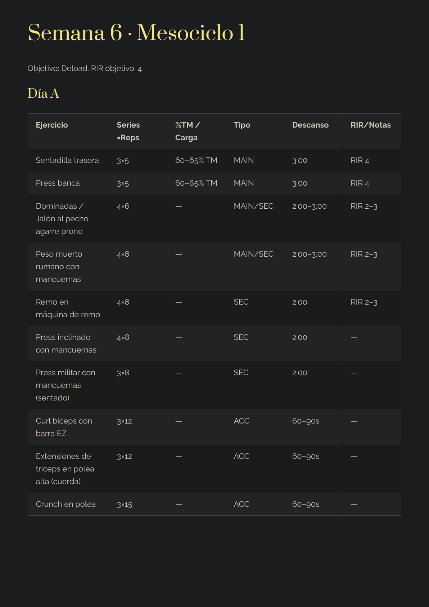The image size is (429, 607).
Task: Click the "%TM / Carga" column header
Action: tap(187, 131)
